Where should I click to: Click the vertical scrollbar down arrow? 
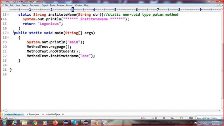tap(222, 108)
